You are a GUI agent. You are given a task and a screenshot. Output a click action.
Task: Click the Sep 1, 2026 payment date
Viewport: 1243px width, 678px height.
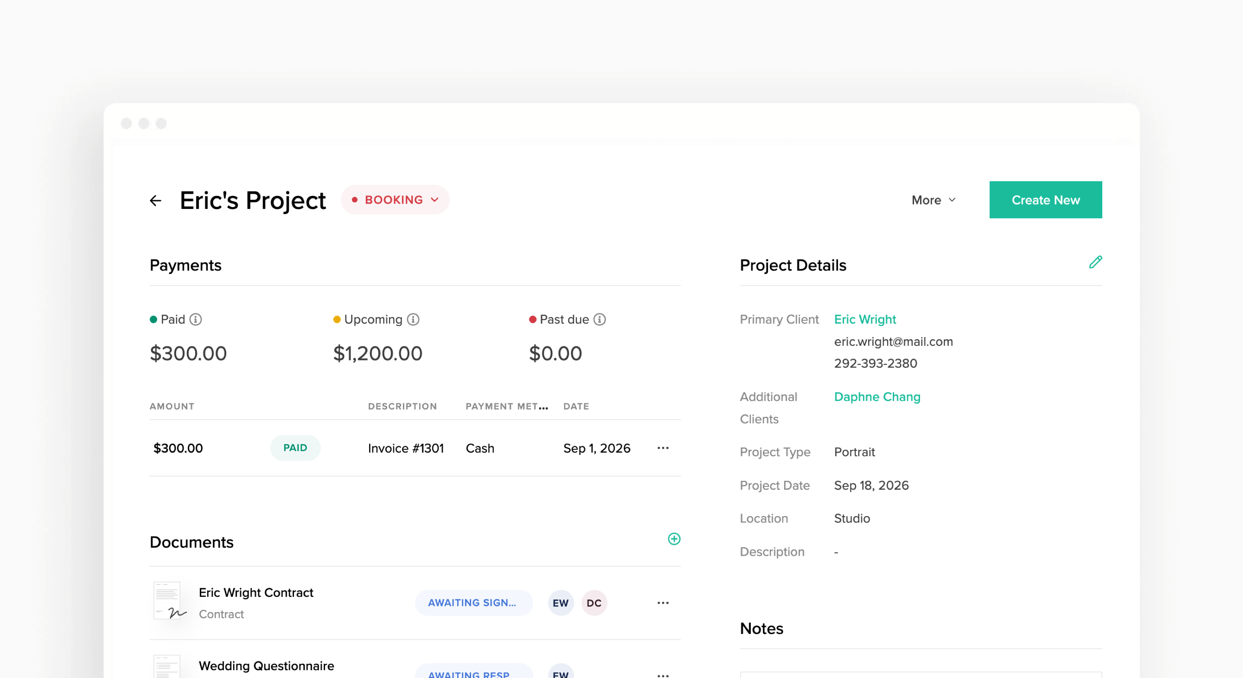coord(596,448)
